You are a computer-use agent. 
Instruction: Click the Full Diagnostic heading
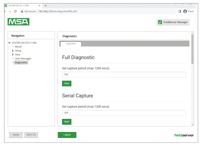pyautogui.click(x=78, y=57)
